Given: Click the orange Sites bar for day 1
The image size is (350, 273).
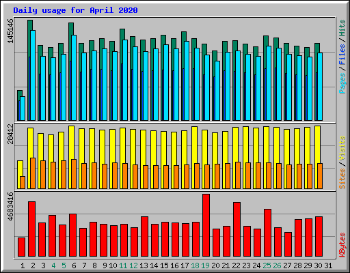Looking at the screenshot, I should click(23, 182).
